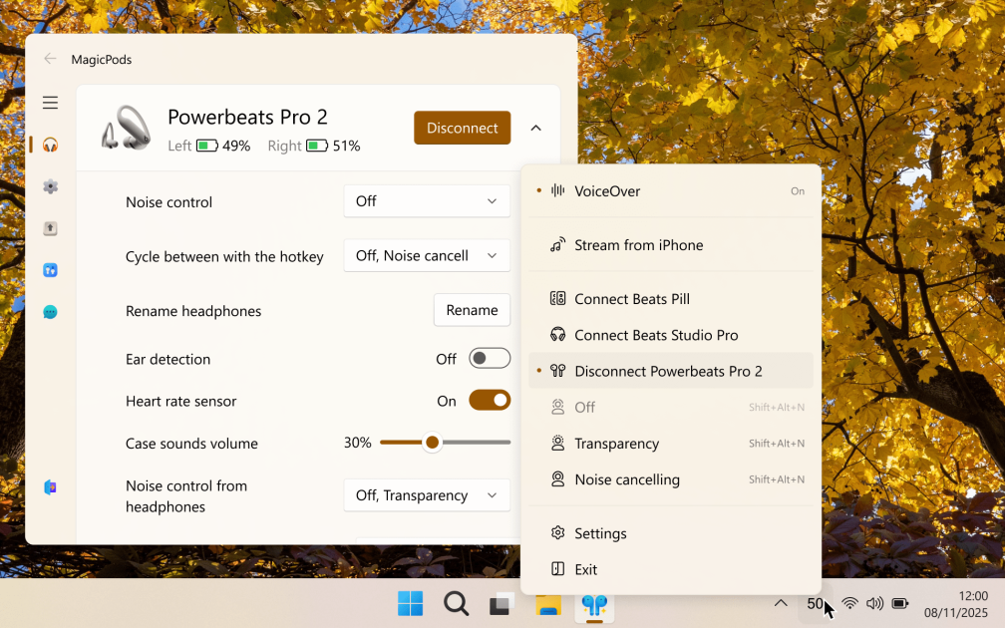Select Connect Beats Pill
The height and width of the screenshot is (628, 1005).
coord(670,299)
